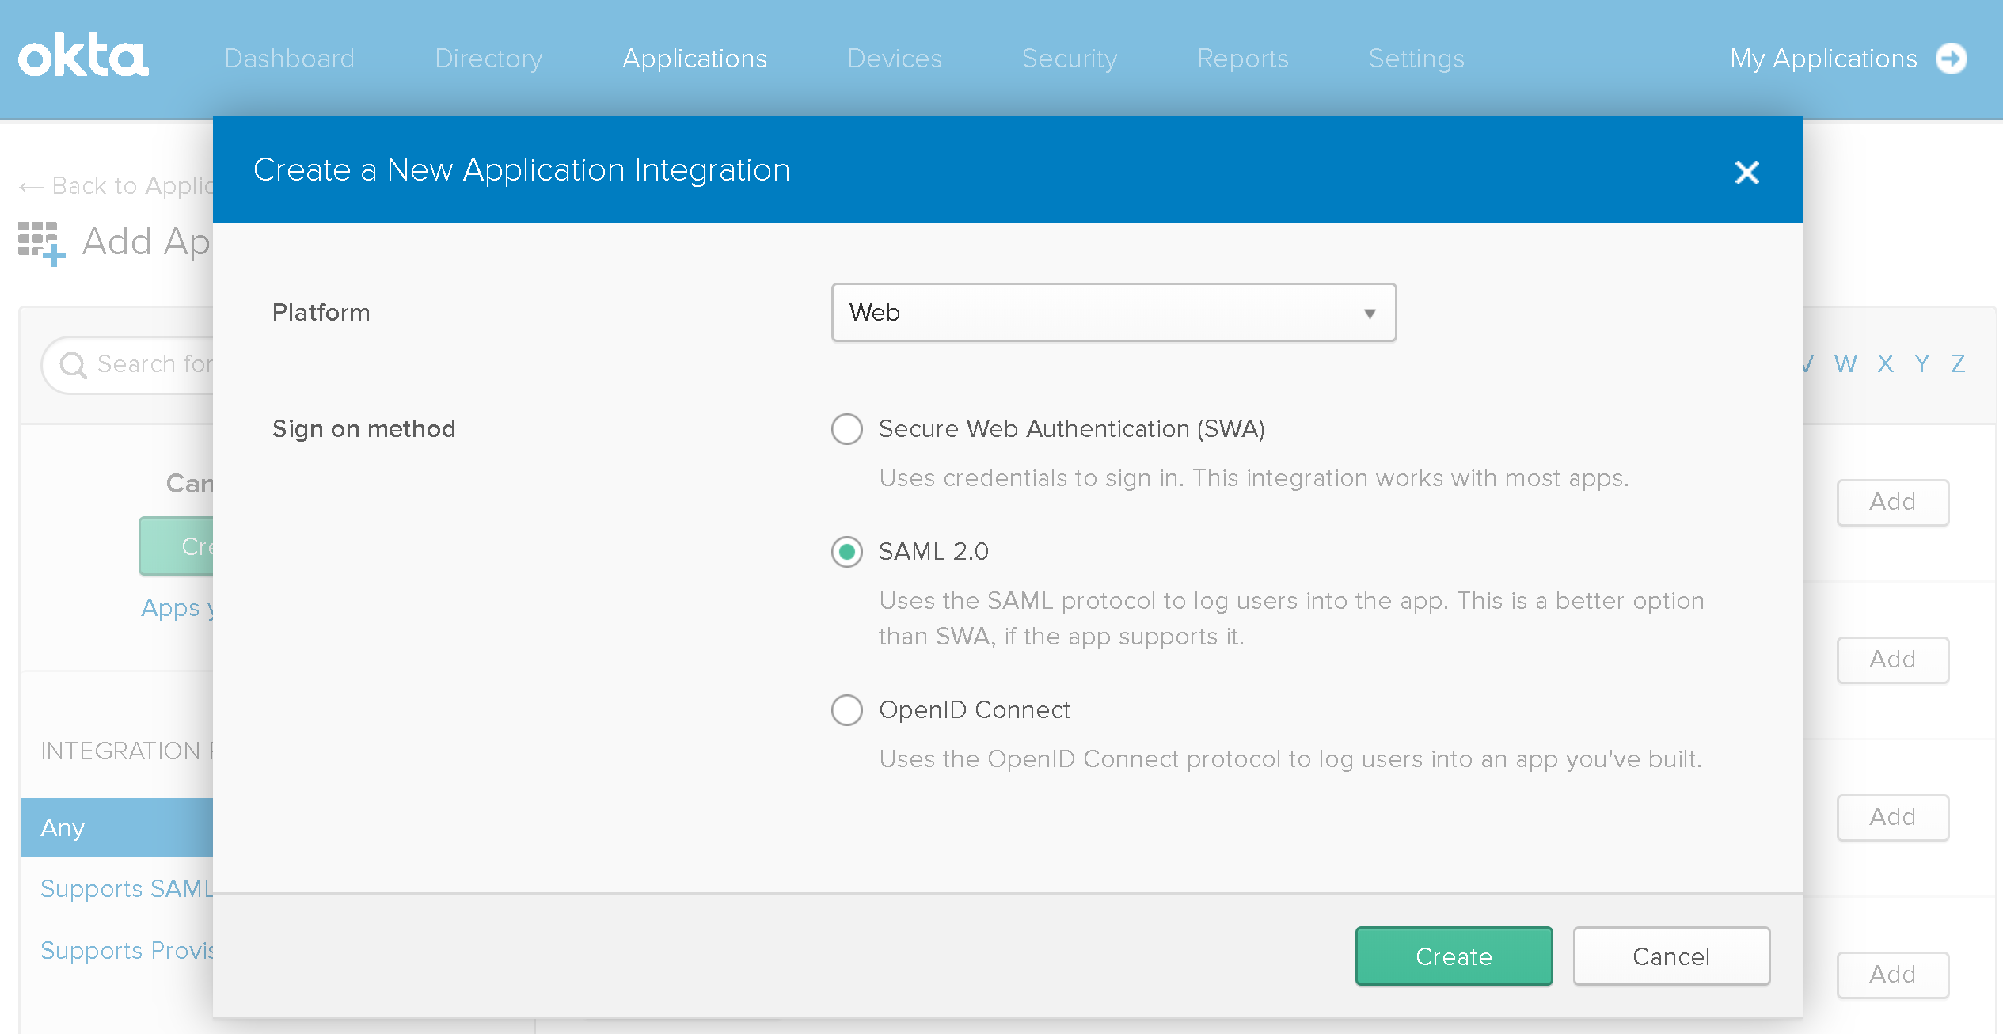Screen dimensions: 2003x1034
Task: Filter apps by letter Z
Action: (x=1958, y=363)
